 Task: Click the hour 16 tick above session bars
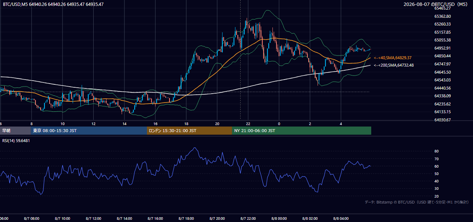click(155, 124)
